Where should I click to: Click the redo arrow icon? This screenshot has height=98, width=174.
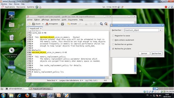80,24
